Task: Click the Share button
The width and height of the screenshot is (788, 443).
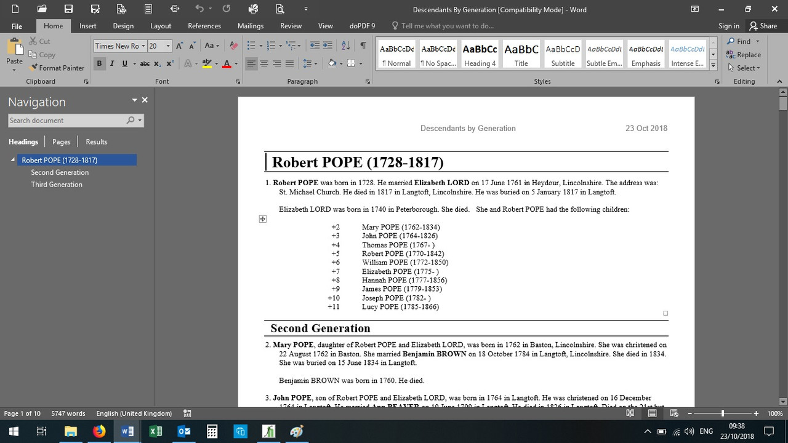Action: click(763, 26)
